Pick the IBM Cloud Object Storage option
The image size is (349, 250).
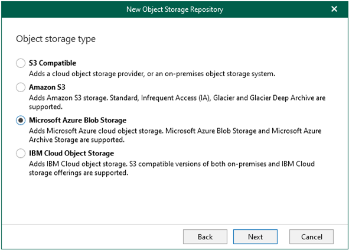pos(21,153)
